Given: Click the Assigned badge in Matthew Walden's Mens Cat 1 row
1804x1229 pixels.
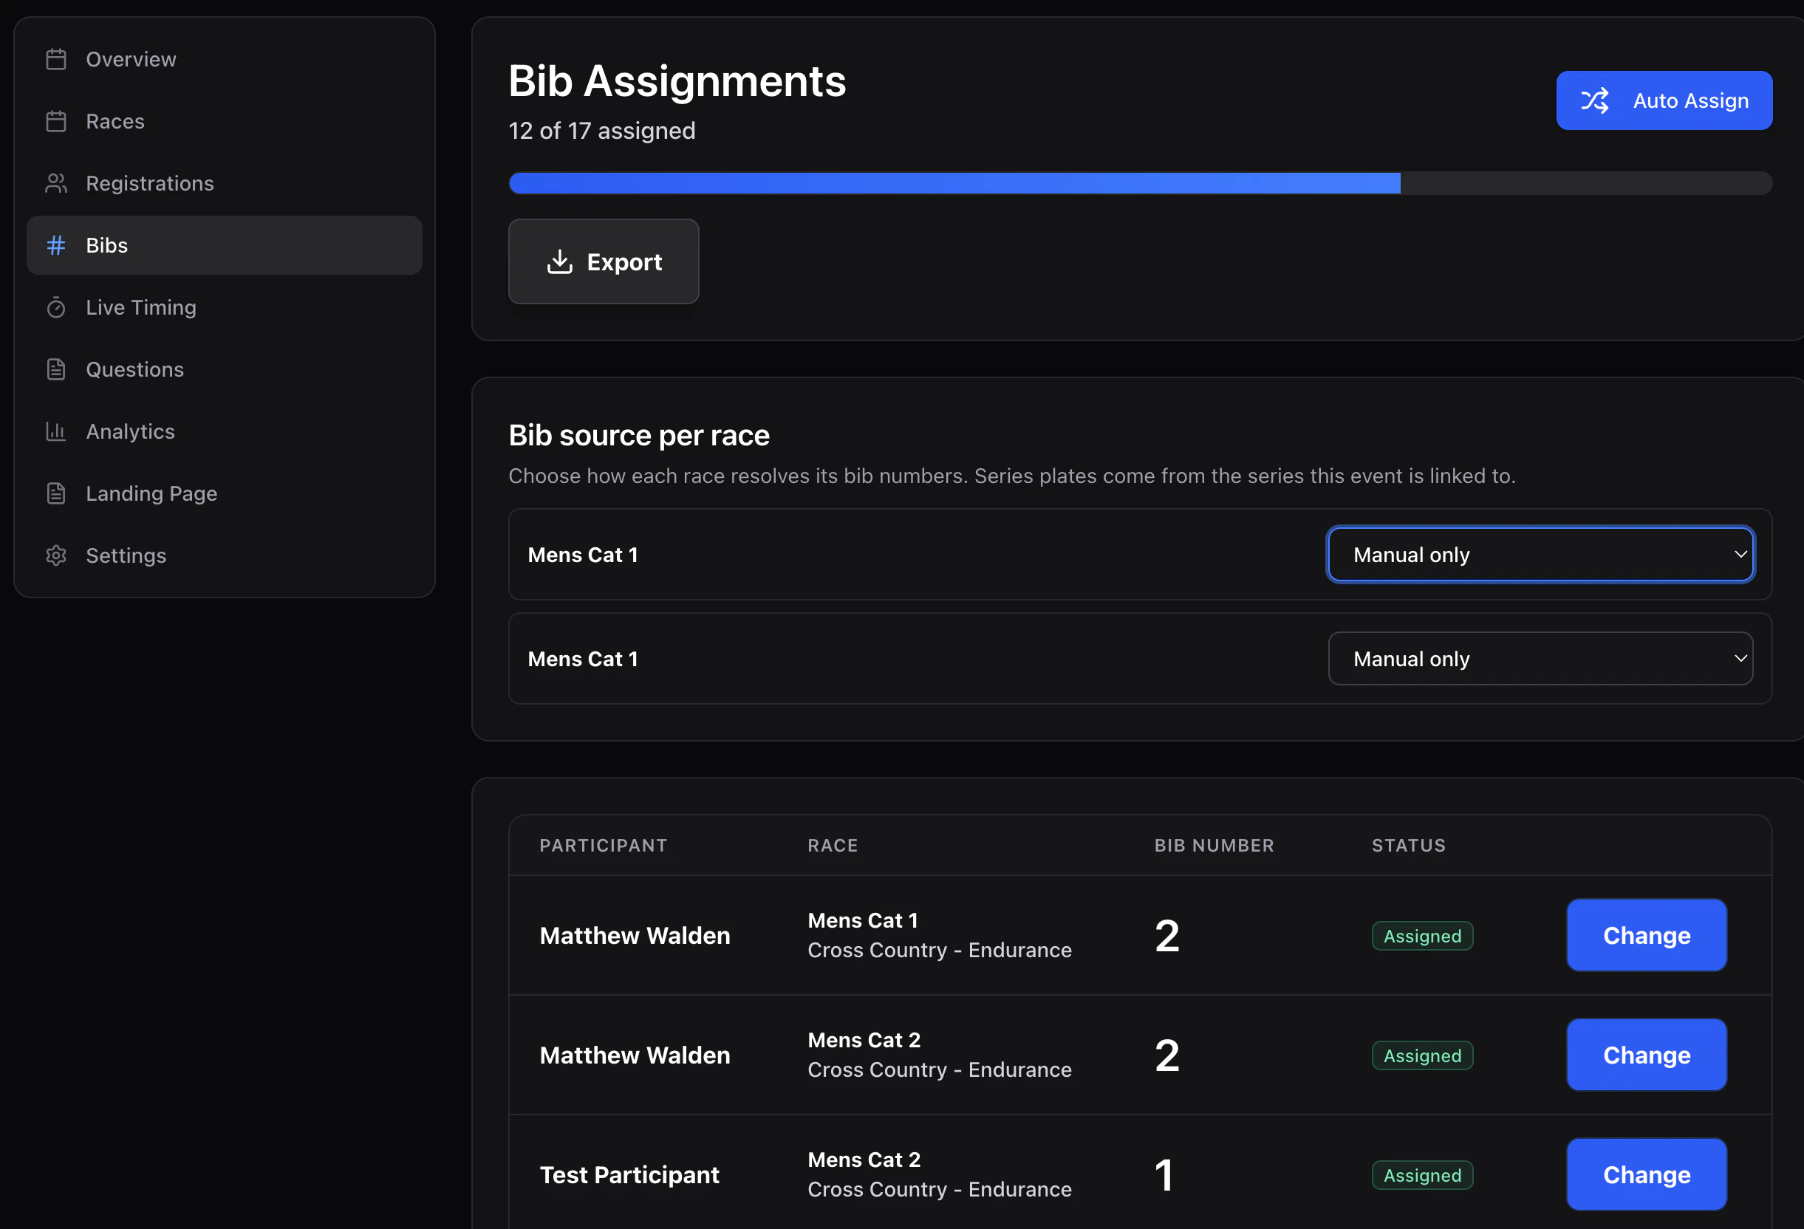Looking at the screenshot, I should 1422,936.
